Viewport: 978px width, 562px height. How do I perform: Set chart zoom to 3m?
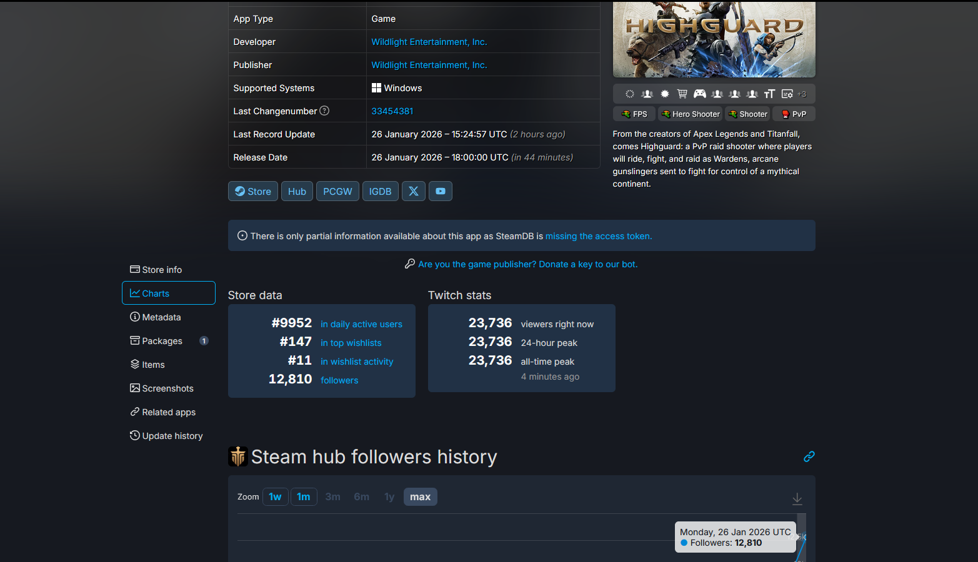[x=333, y=496]
